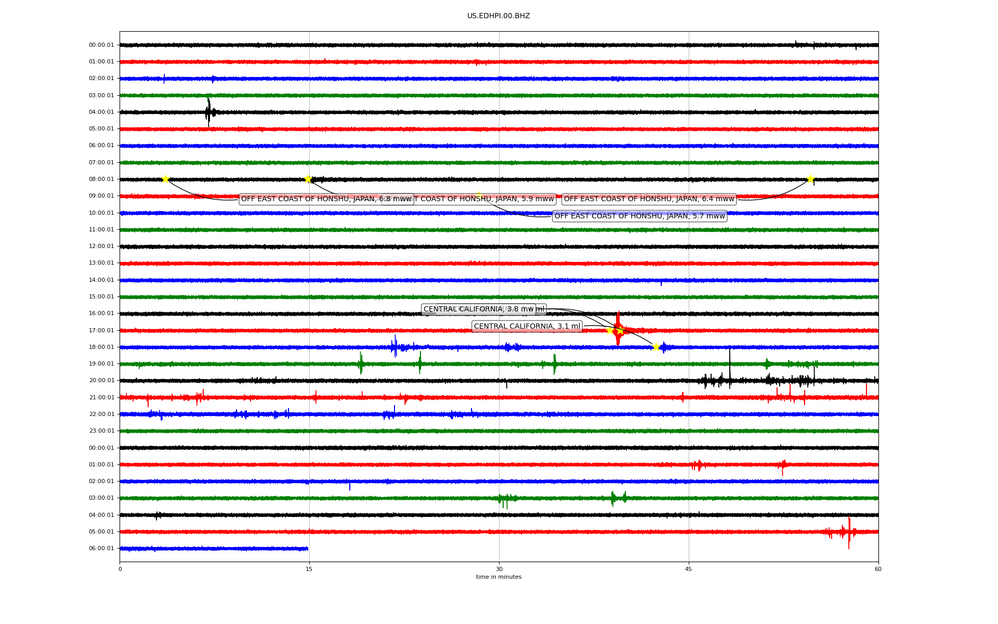Viewport: 998px width, 624px height.
Task: Click the 45 tick label on the time axis
Action: [689, 569]
